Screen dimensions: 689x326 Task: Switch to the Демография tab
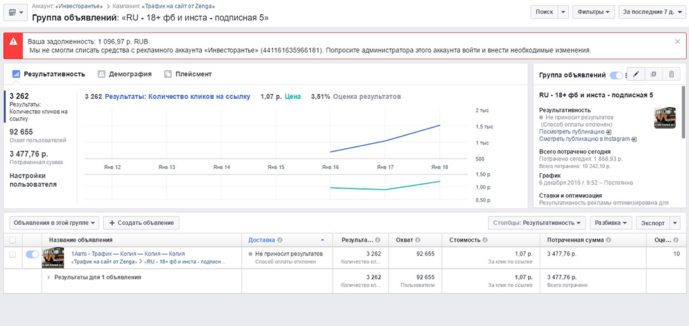tap(125, 74)
